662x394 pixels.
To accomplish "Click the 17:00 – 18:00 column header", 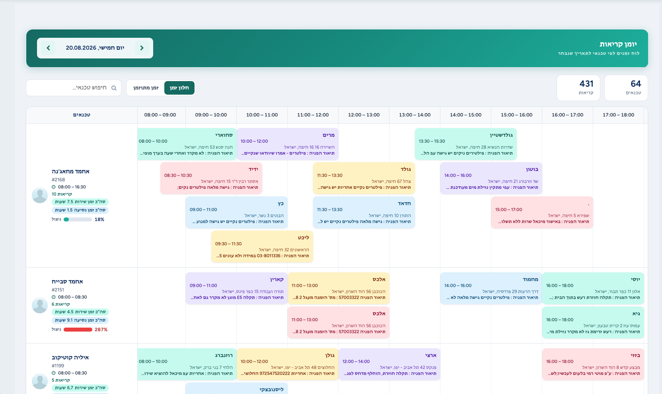I will pos(618,115).
